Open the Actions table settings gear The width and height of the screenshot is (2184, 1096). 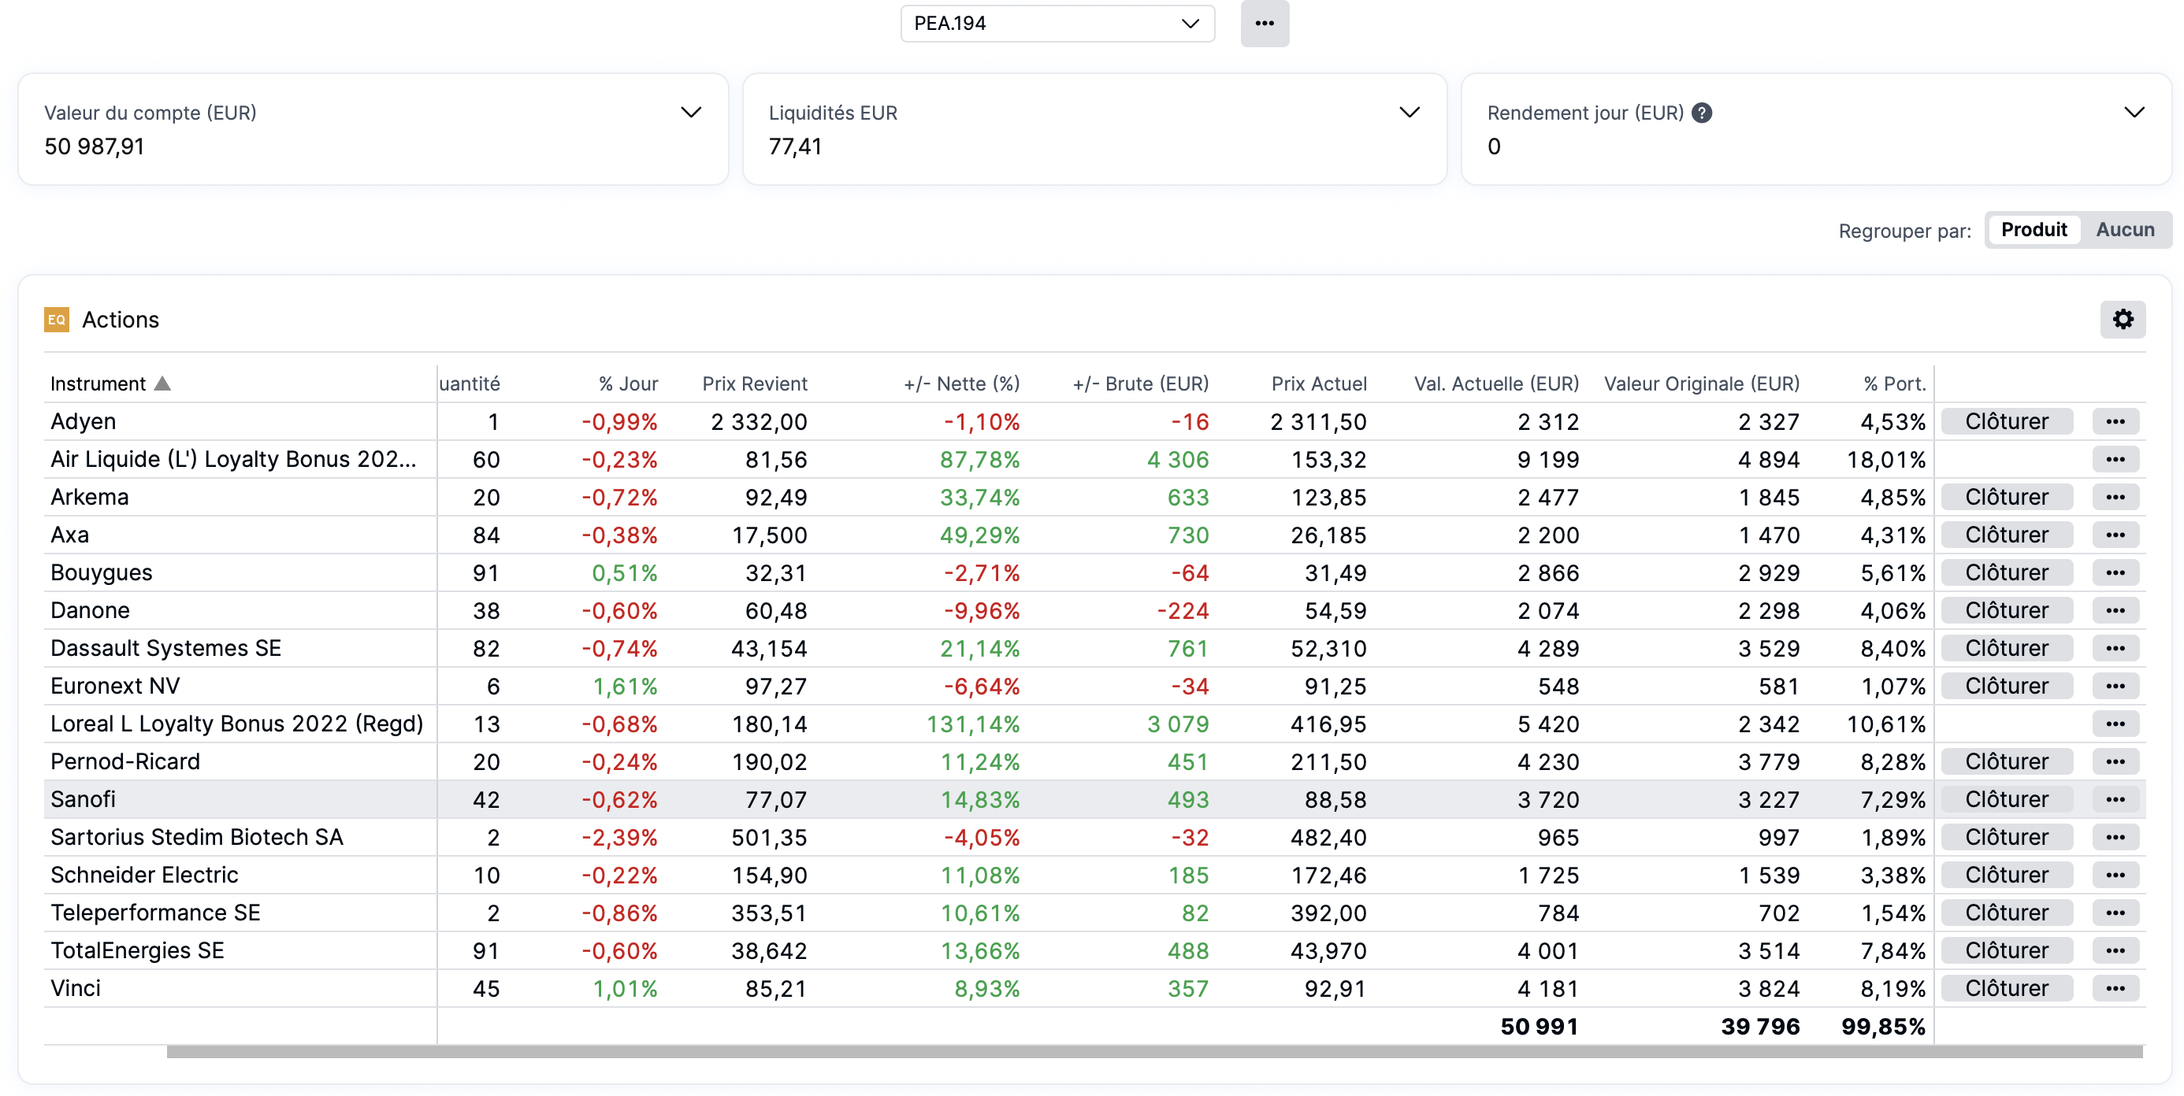[2122, 320]
